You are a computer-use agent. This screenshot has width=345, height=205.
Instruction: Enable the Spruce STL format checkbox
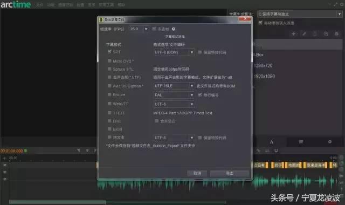(109, 69)
